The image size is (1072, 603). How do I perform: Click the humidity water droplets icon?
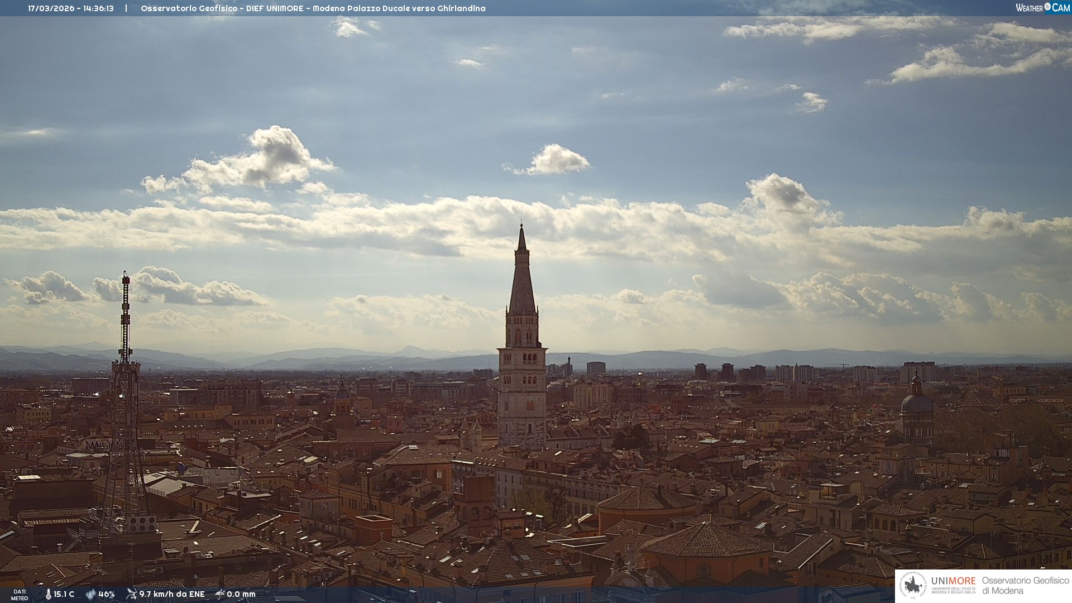tap(90, 594)
